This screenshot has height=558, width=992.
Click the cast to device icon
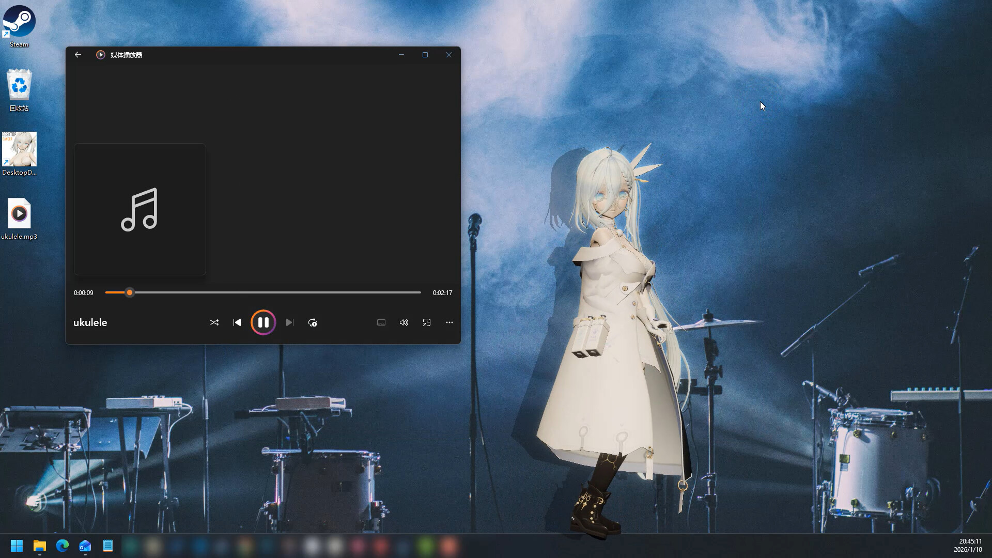427,322
